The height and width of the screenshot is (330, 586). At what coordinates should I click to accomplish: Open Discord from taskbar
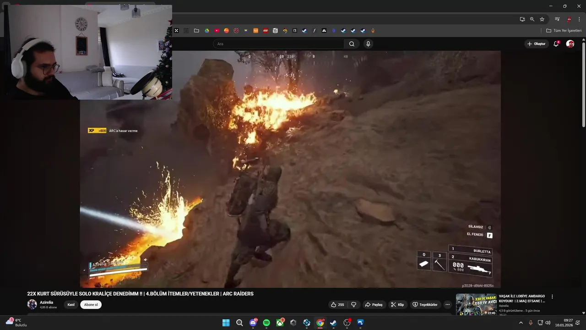253,323
